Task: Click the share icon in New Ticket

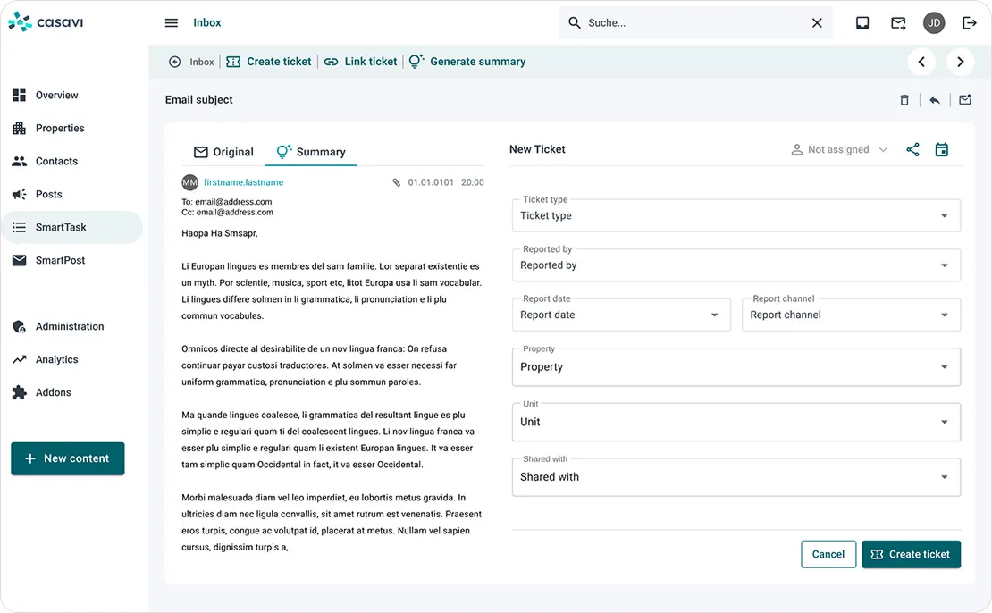Action: click(912, 150)
